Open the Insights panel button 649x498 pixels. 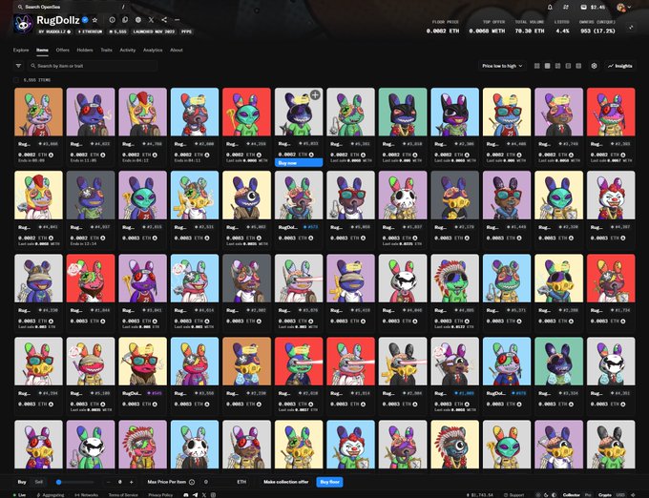(x=620, y=66)
